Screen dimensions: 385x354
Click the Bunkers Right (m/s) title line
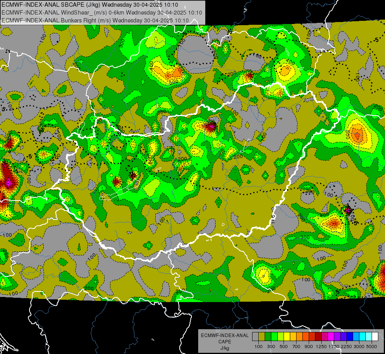95,20
